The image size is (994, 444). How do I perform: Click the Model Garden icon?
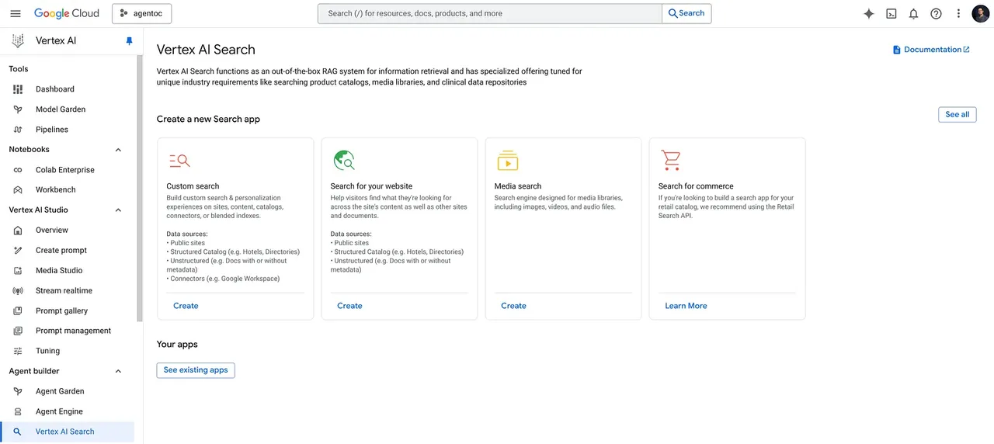coord(18,109)
